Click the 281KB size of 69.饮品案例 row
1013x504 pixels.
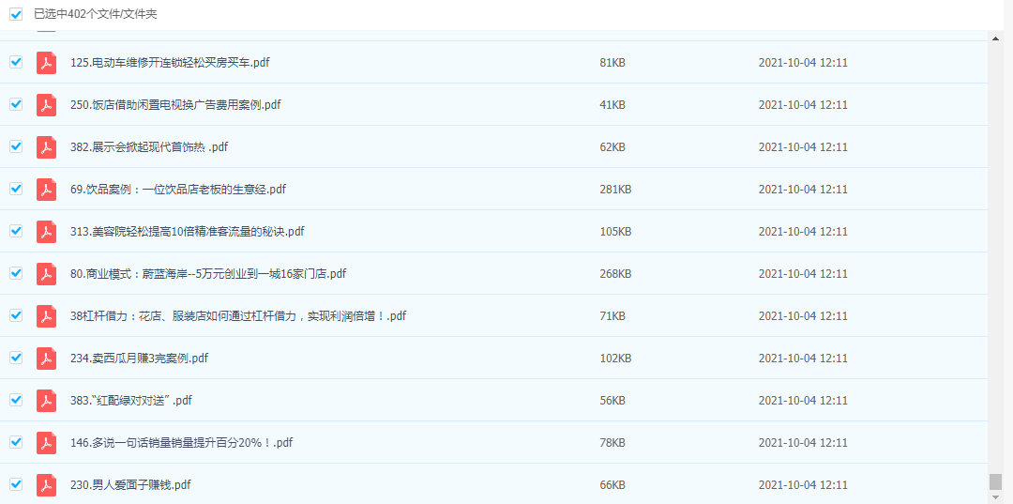point(615,190)
